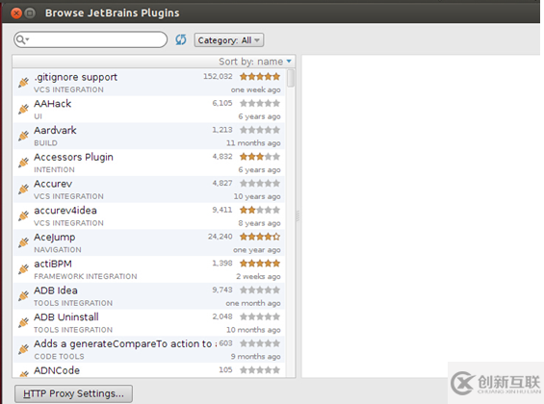
Task: Click the search magnifier icon
Action: (20, 39)
